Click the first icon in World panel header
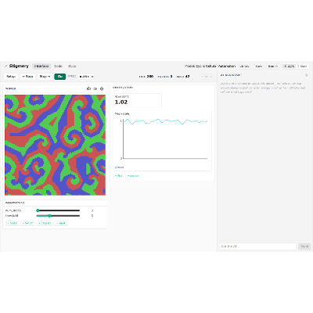313x313 pixels. click(88, 88)
